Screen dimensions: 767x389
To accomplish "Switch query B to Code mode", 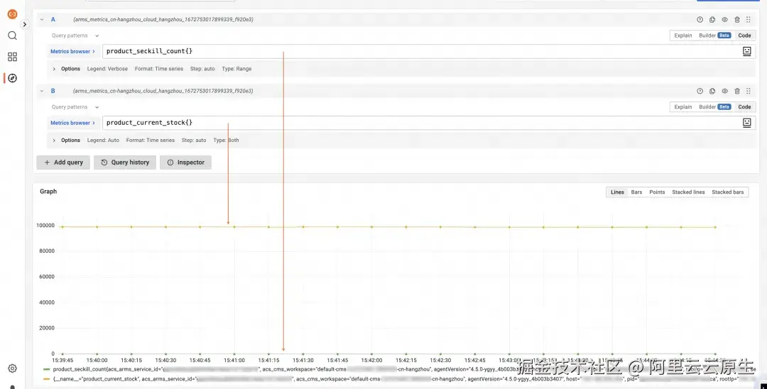I will tap(744, 107).
